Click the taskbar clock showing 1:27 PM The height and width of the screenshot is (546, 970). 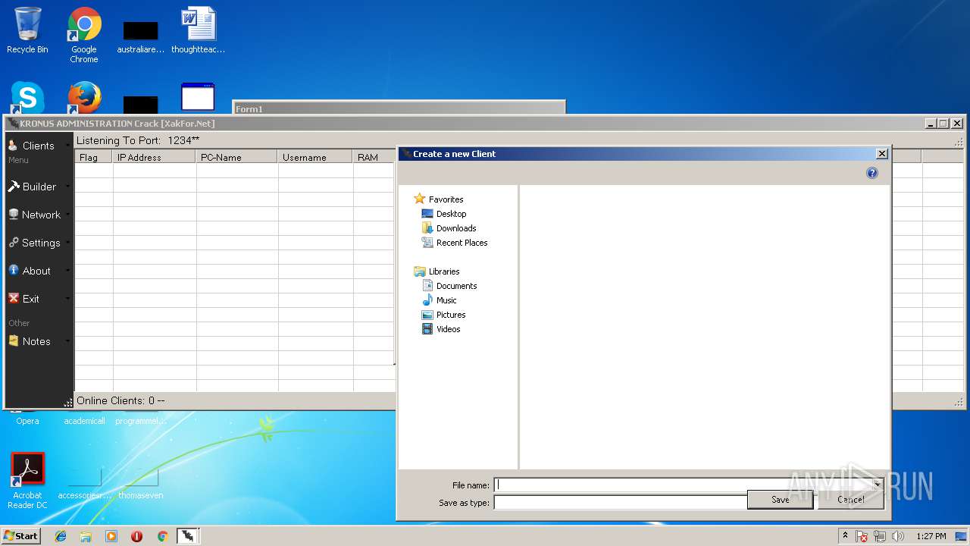pos(931,536)
